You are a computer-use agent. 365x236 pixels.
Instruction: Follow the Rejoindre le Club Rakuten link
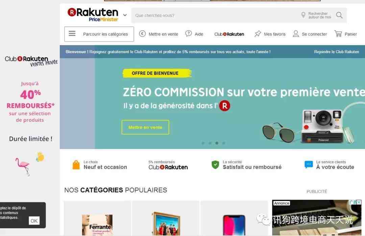coord(336,52)
